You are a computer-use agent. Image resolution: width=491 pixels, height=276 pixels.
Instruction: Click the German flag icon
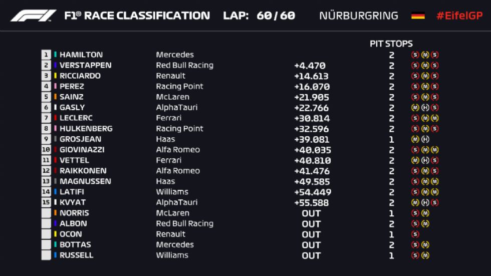click(418, 16)
